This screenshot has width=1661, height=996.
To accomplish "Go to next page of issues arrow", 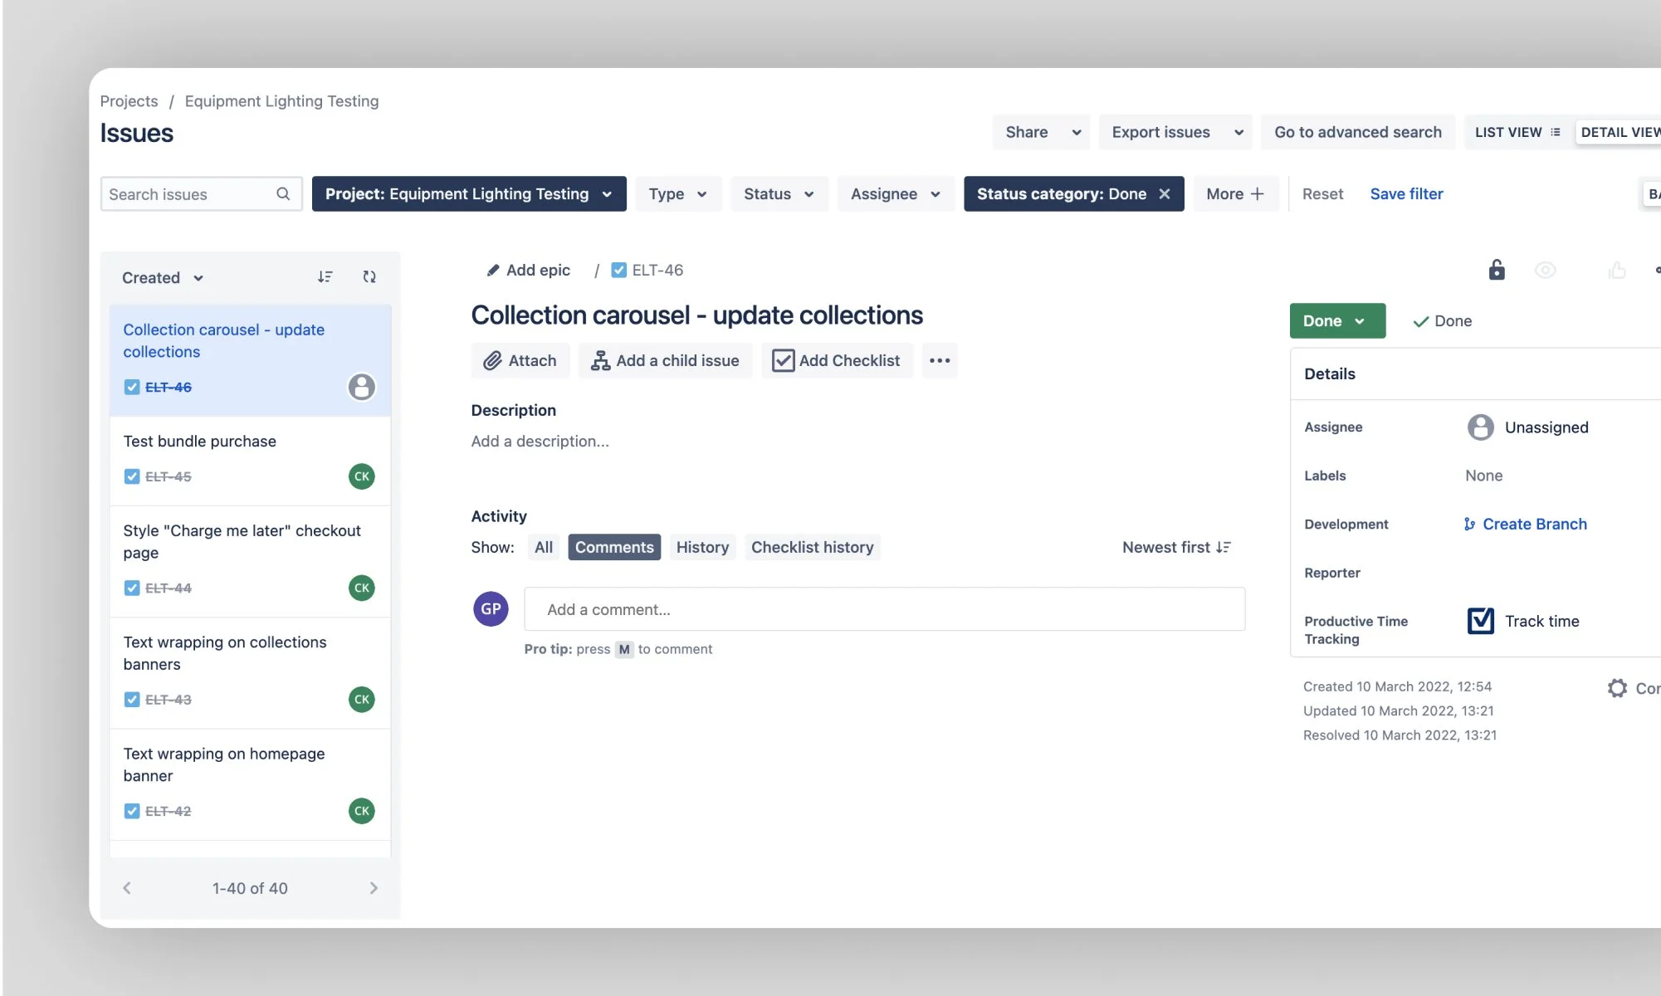I will pyautogui.click(x=374, y=887).
